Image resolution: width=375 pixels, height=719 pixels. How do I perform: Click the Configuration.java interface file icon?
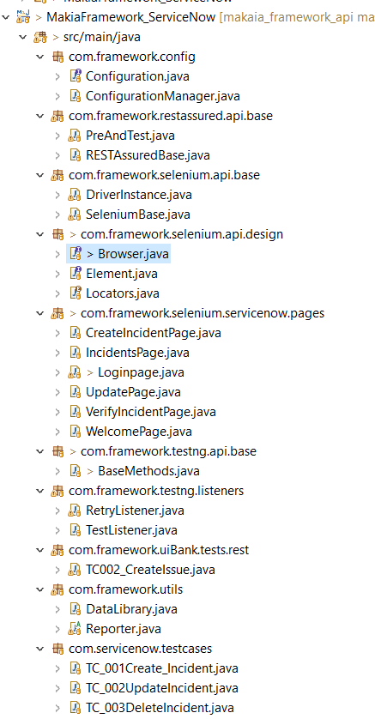pos(75,76)
